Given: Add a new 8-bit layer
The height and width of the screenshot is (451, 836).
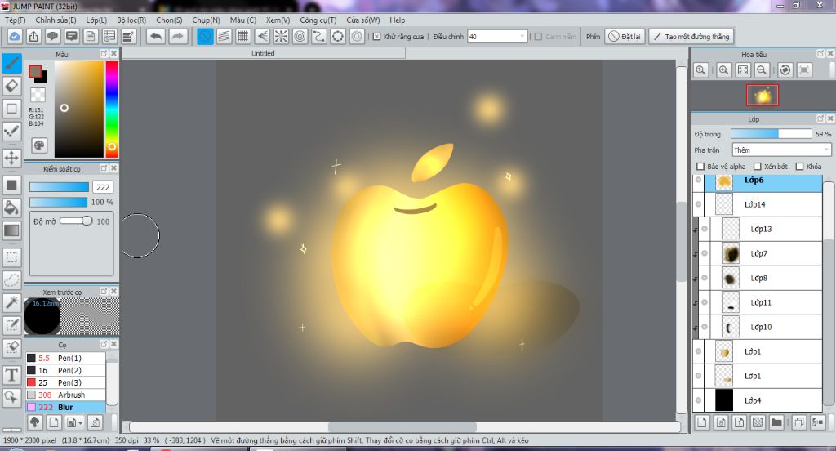Looking at the screenshot, I should pos(721,422).
